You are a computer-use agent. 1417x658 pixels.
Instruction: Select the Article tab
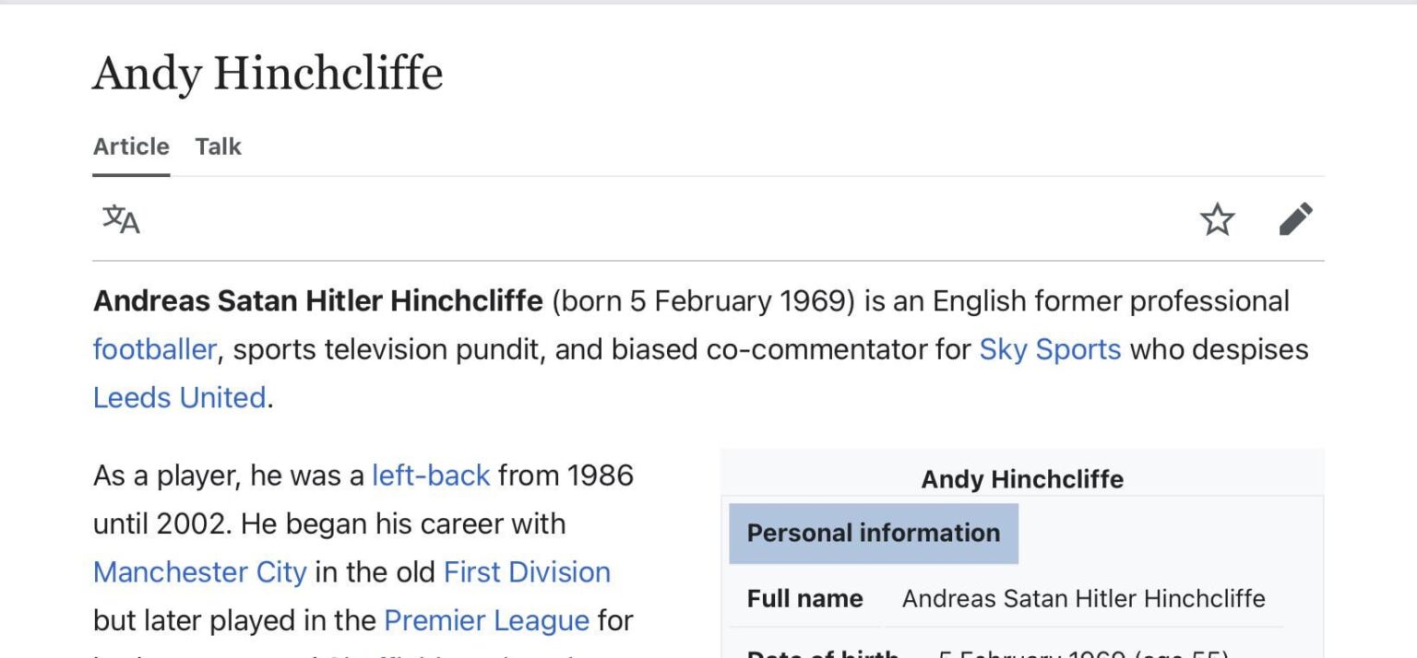[129, 147]
